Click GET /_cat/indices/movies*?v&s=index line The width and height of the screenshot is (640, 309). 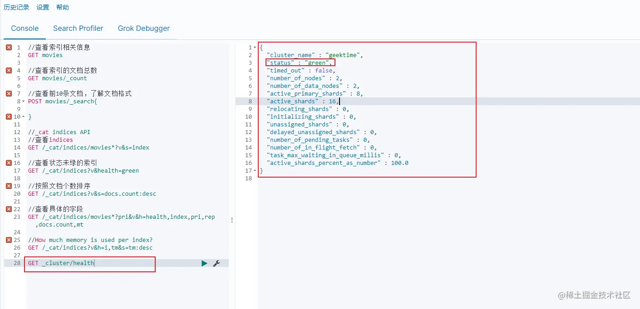tap(89, 148)
